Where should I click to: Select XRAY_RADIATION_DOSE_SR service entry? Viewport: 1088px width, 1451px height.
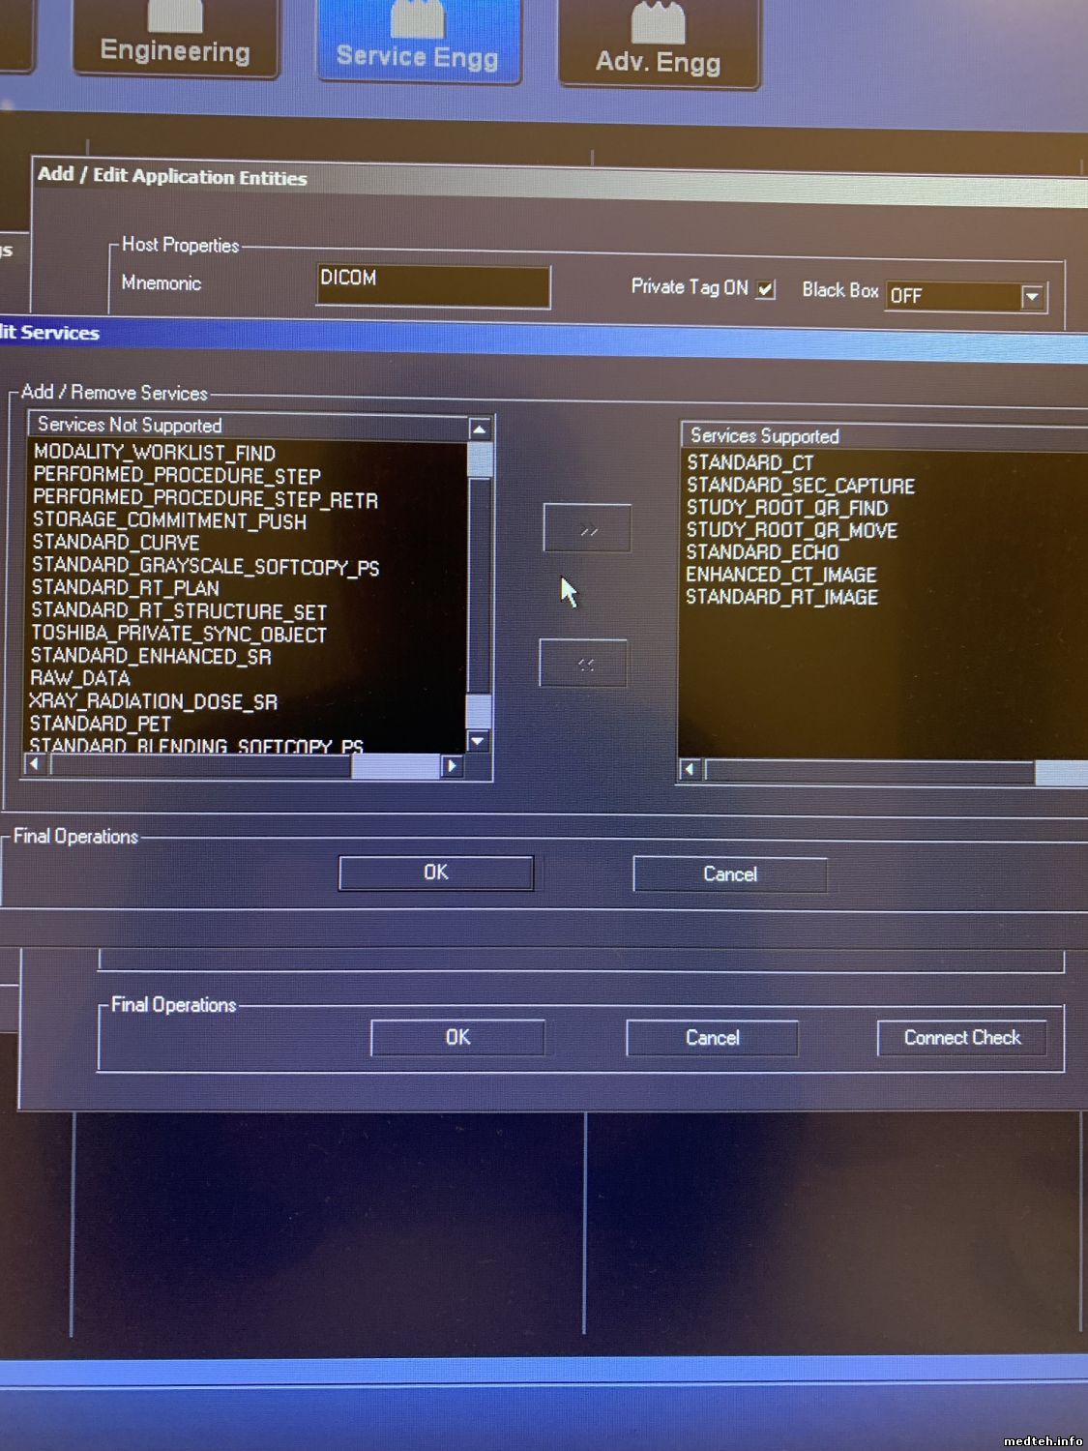tap(154, 701)
